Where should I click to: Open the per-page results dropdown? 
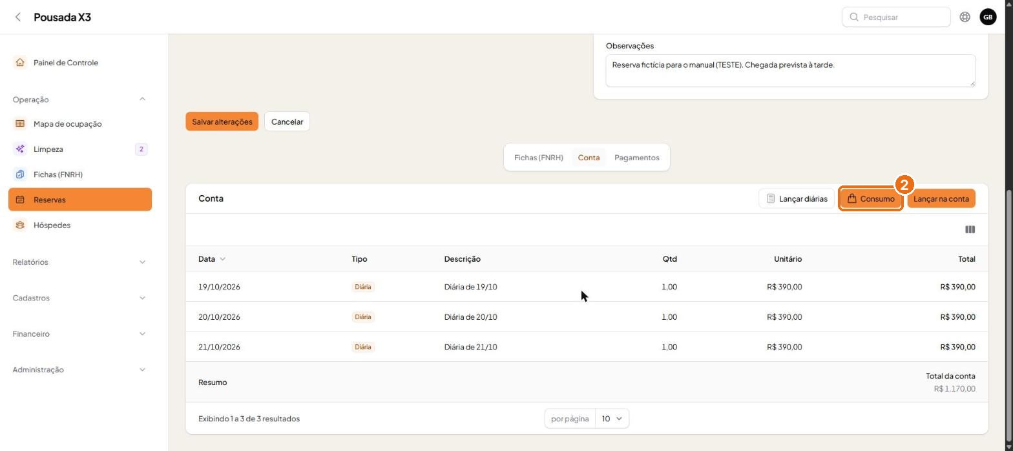pos(612,419)
